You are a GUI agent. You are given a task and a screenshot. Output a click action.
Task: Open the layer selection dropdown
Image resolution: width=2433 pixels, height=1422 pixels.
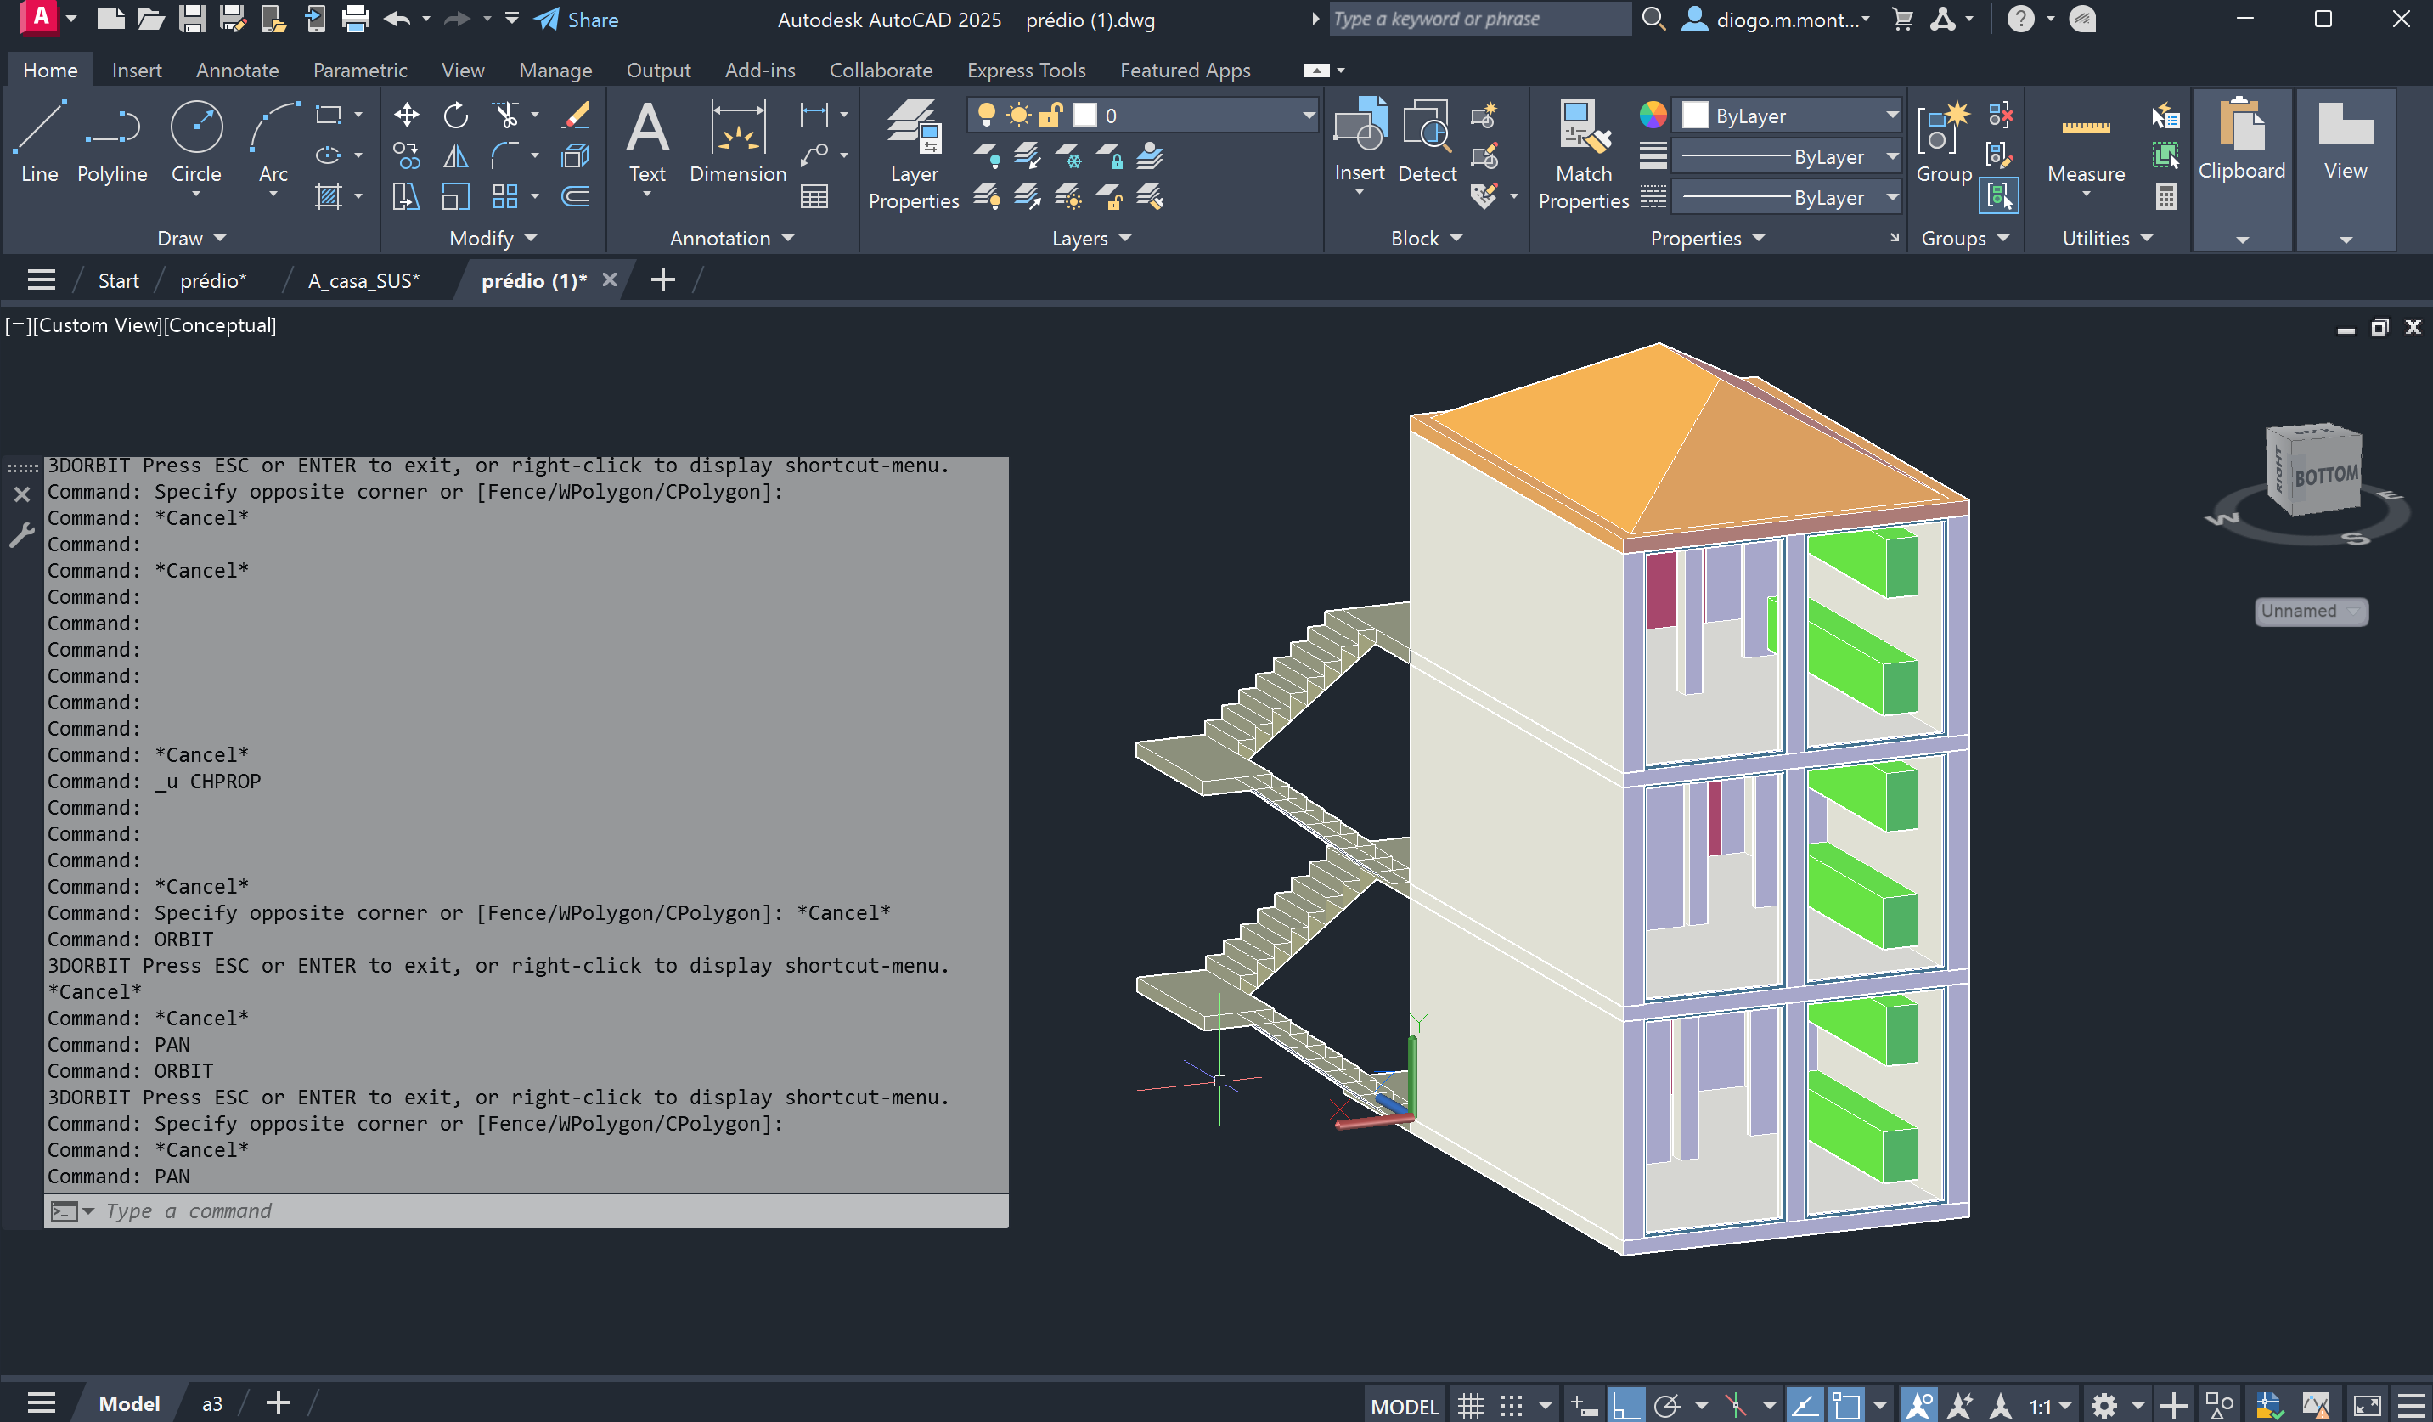[x=1143, y=116]
